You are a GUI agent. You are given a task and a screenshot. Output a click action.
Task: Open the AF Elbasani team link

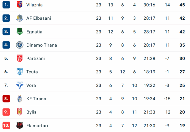38,18
